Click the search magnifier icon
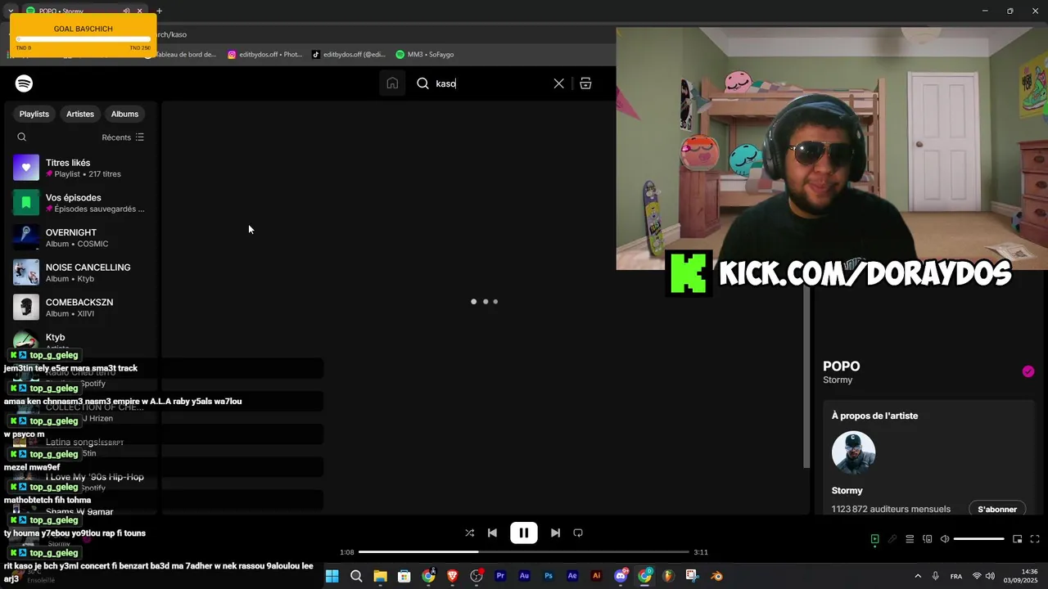 (422, 83)
